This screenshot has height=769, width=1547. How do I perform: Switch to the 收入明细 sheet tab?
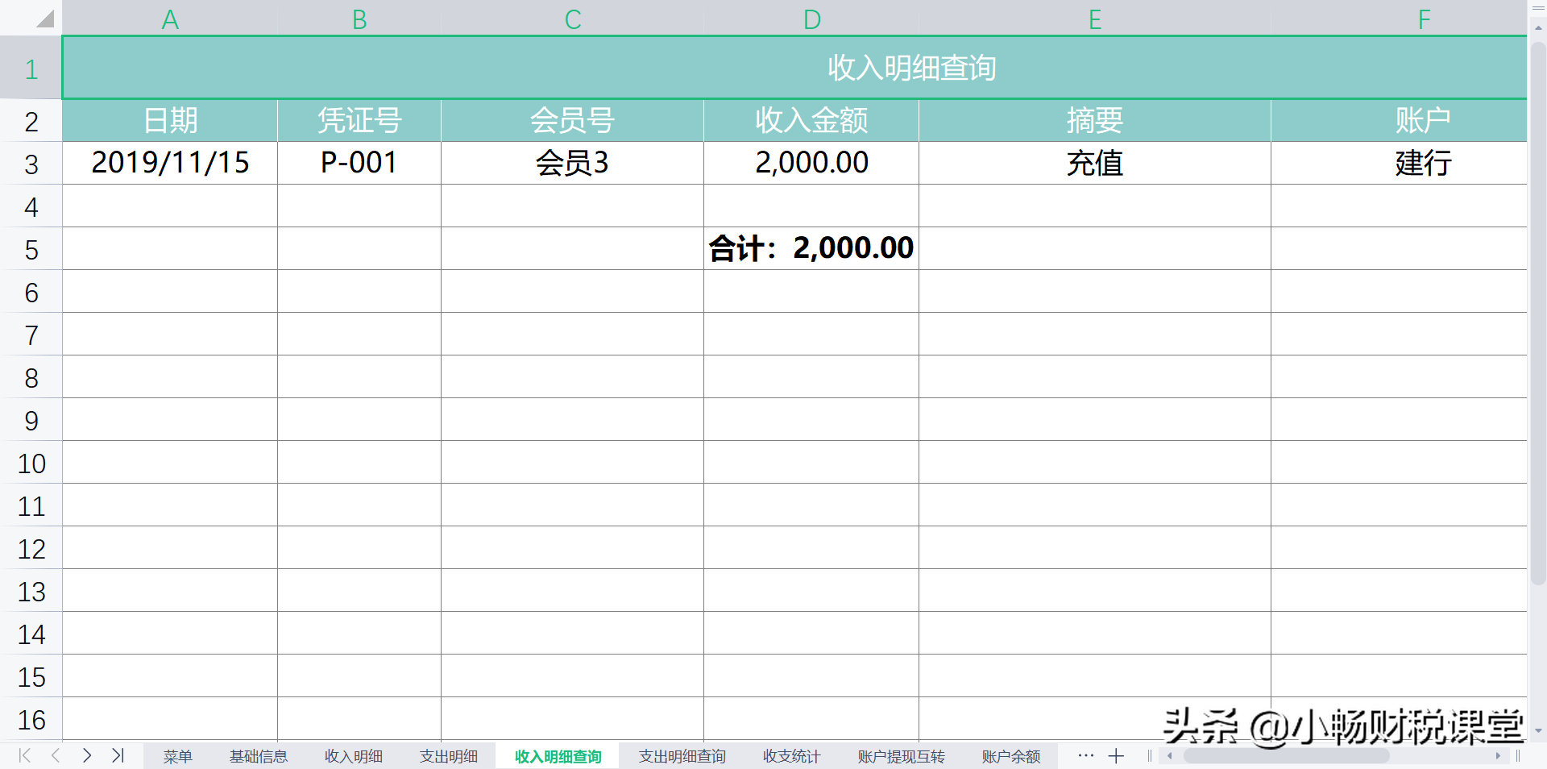[352, 756]
